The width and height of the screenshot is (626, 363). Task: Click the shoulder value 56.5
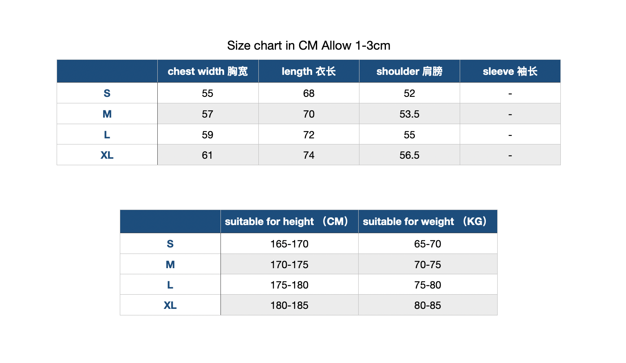coord(409,155)
